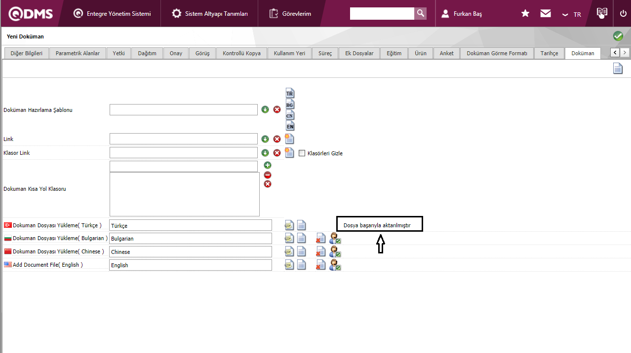Click the user transfer icon in Bulgarian row
631x353 pixels.
pyautogui.click(x=335, y=239)
